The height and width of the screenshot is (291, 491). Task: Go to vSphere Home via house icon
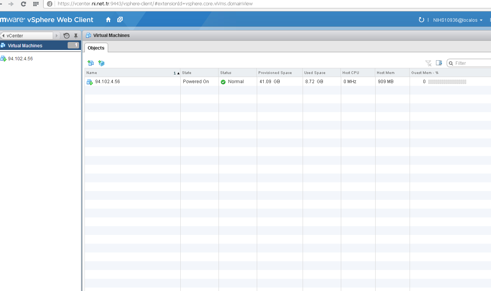[108, 20]
